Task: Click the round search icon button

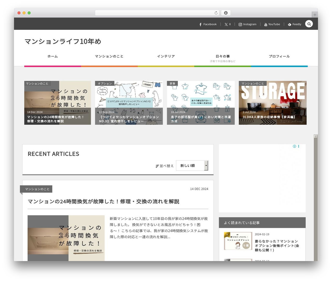Action: [x=309, y=24]
